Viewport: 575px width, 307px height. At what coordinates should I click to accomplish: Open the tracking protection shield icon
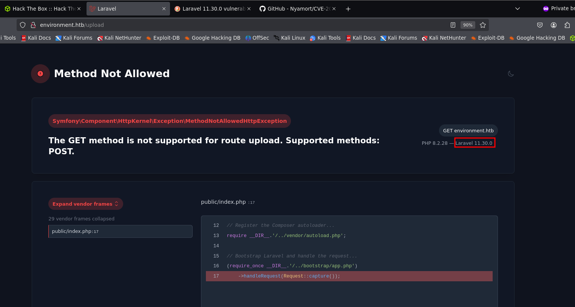coord(23,25)
